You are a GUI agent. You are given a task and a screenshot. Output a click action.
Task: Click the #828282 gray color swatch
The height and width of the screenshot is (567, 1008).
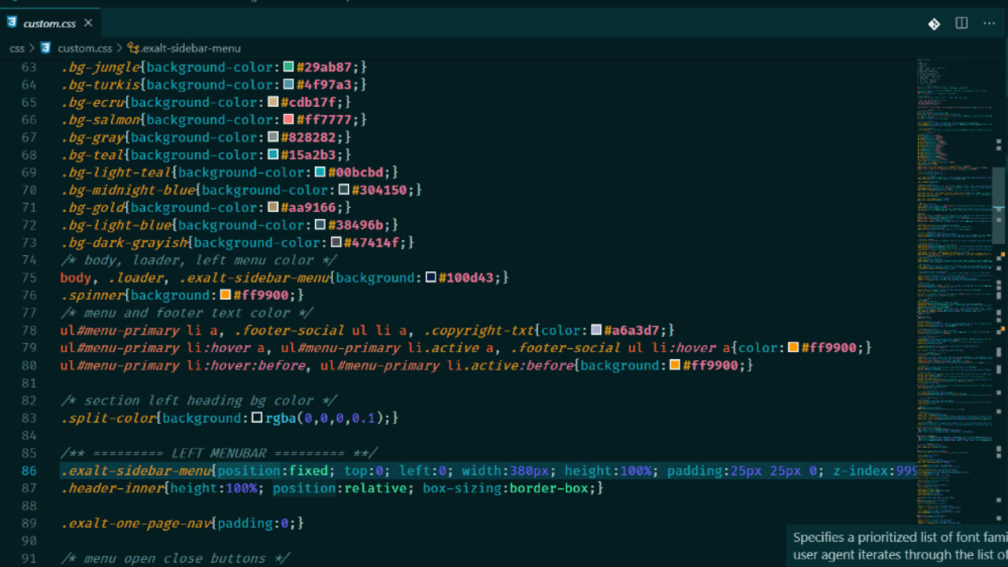[272, 137]
